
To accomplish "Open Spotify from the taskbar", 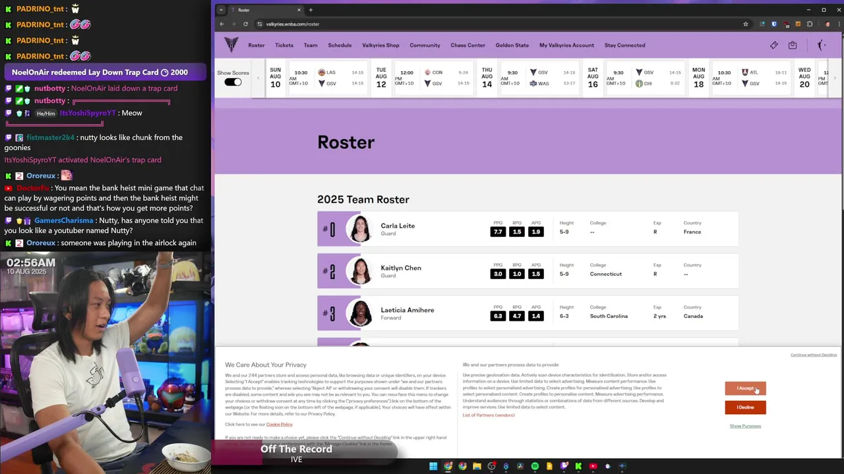I will [x=535, y=466].
